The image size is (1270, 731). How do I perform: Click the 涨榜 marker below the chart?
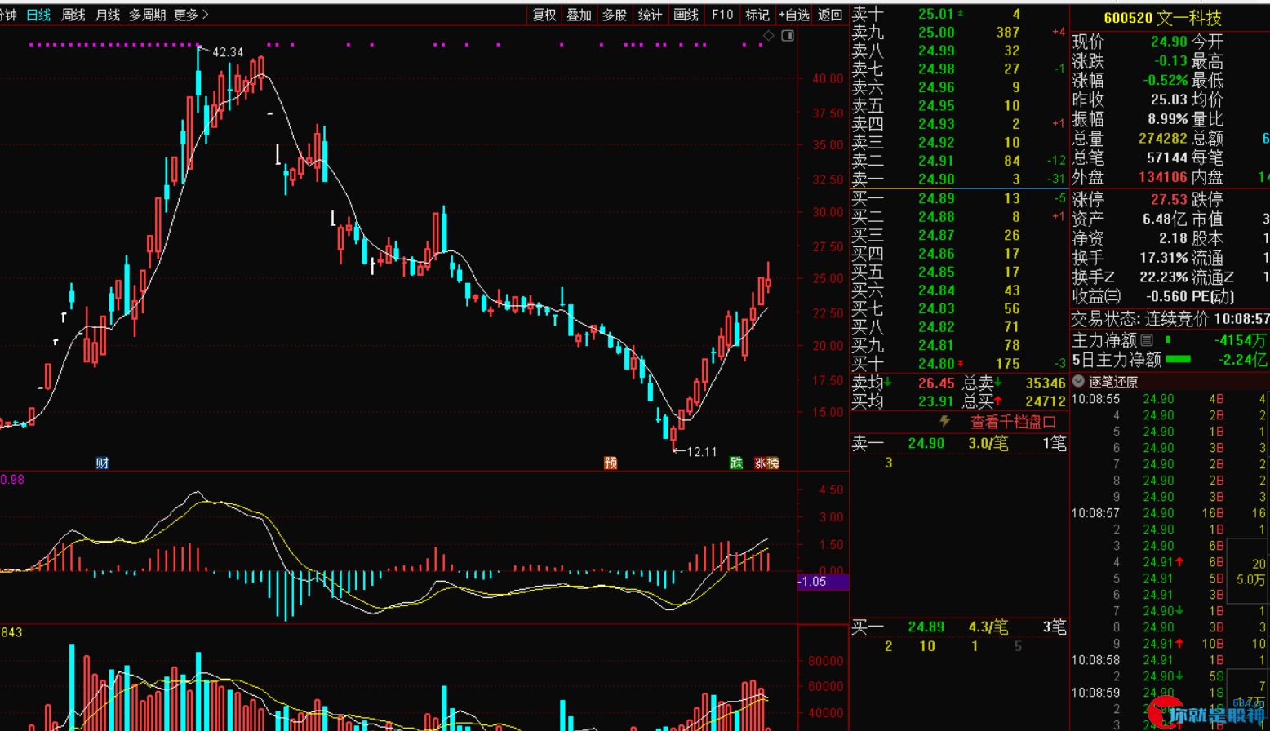[766, 463]
